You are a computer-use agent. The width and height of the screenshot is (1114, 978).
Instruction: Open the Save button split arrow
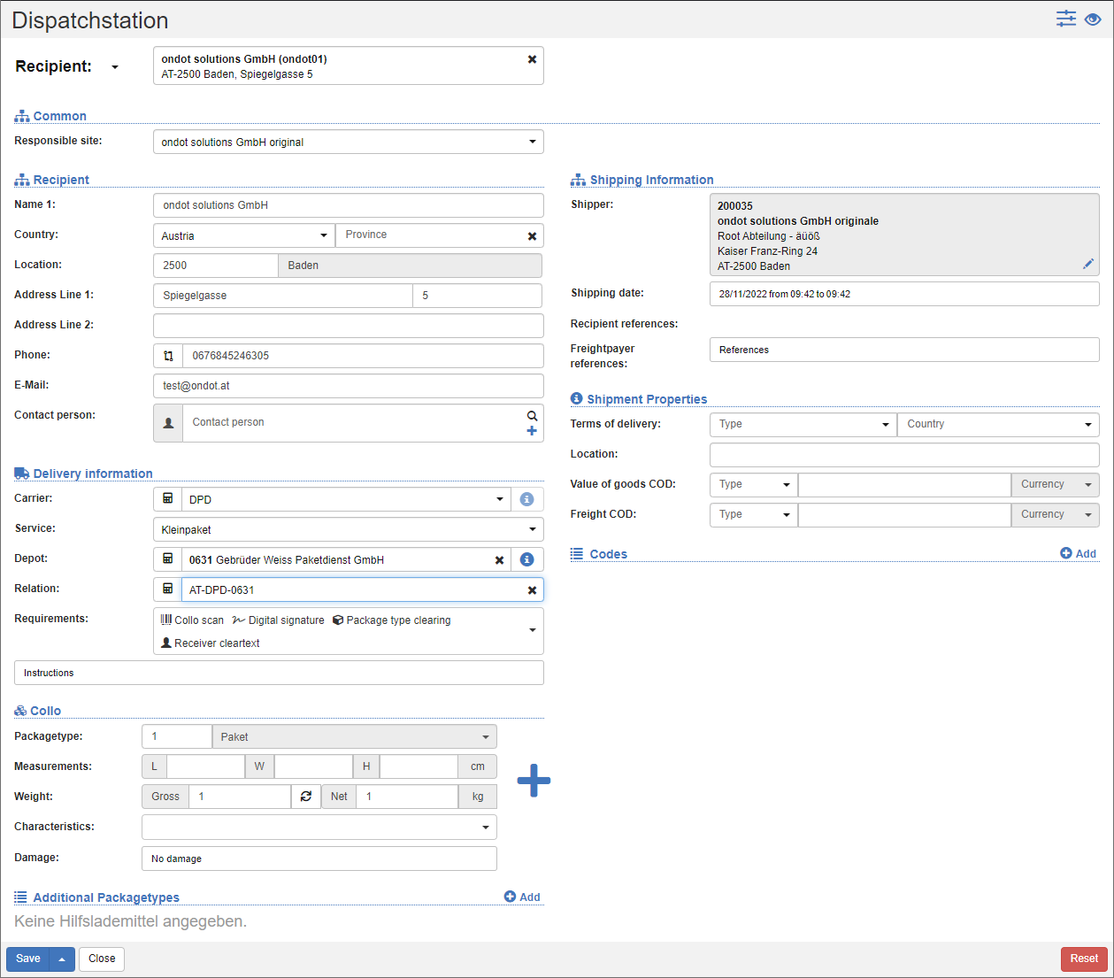[62, 959]
